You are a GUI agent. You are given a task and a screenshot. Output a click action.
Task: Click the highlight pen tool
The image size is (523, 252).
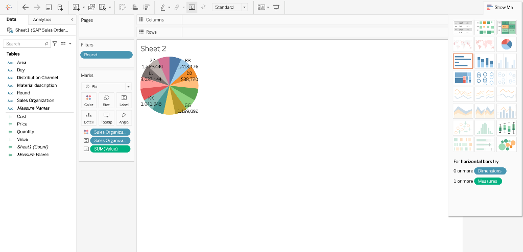(163, 7)
